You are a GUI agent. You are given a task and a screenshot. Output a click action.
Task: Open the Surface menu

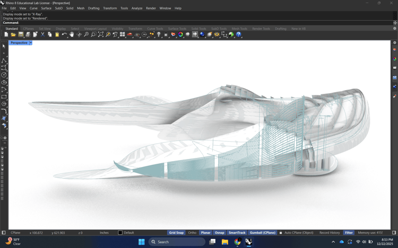[x=46, y=8]
